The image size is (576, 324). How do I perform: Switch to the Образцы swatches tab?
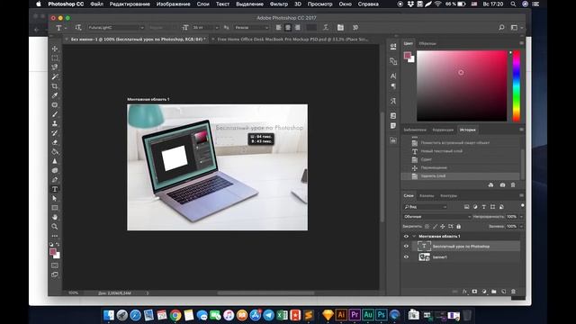coord(427,43)
